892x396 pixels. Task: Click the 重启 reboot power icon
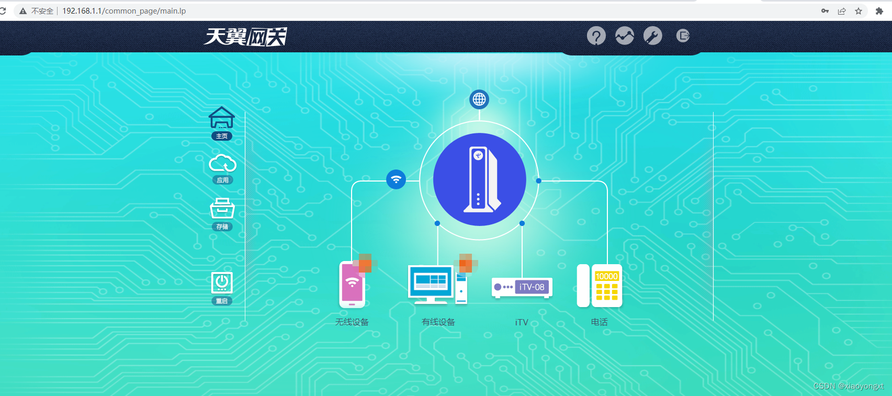[222, 282]
